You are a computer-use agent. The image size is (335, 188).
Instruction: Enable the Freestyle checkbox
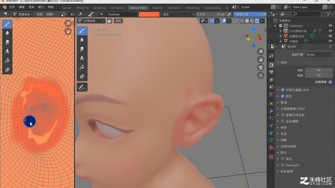(283, 165)
